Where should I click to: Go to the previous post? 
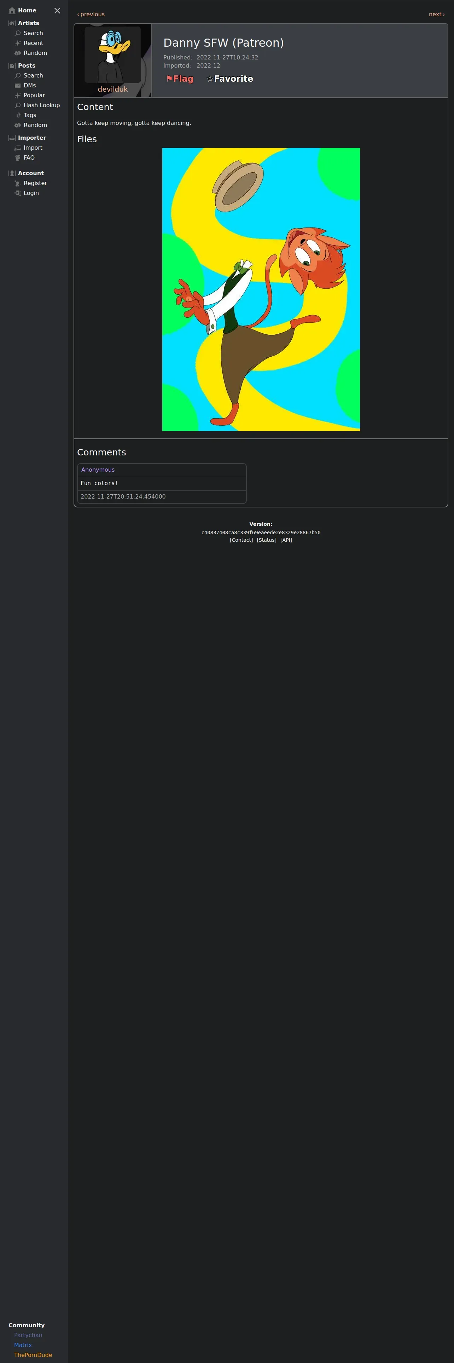(91, 14)
